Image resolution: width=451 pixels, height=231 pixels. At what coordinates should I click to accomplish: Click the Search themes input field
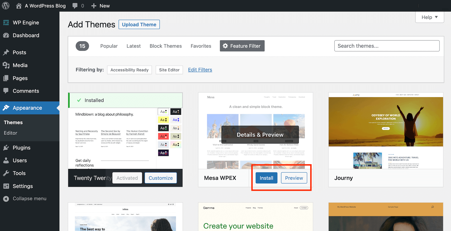[x=387, y=46]
